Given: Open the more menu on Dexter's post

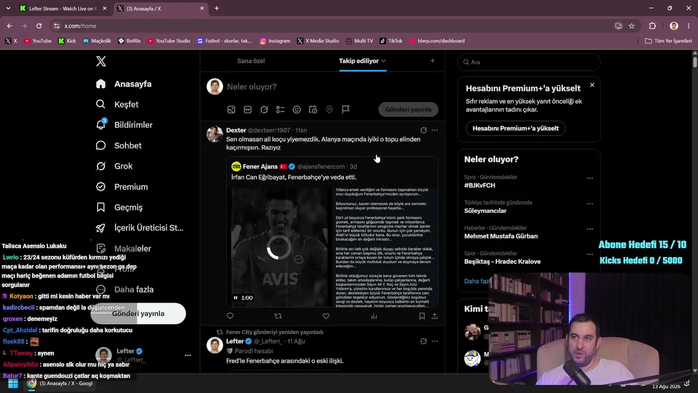Looking at the screenshot, I should coord(435,130).
